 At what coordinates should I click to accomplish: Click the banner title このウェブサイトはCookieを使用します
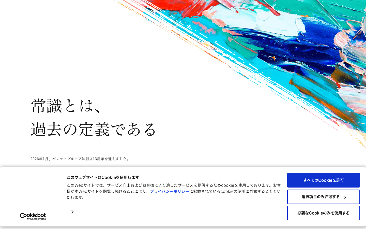[103, 177]
